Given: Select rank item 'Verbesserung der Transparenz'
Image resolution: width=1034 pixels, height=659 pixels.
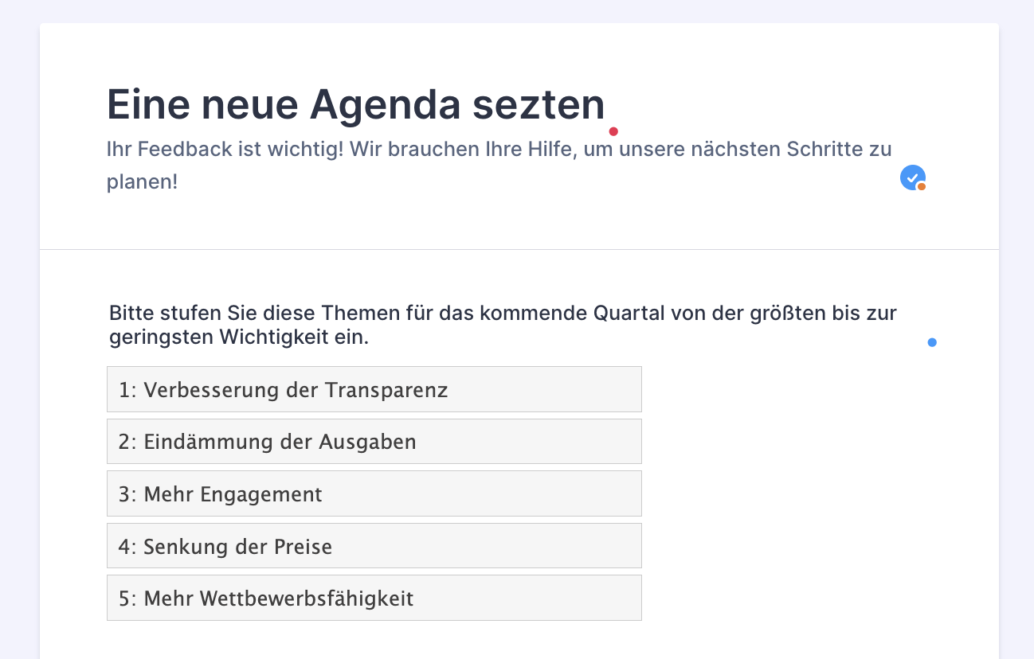Looking at the screenshot, I should click(374, 390).
